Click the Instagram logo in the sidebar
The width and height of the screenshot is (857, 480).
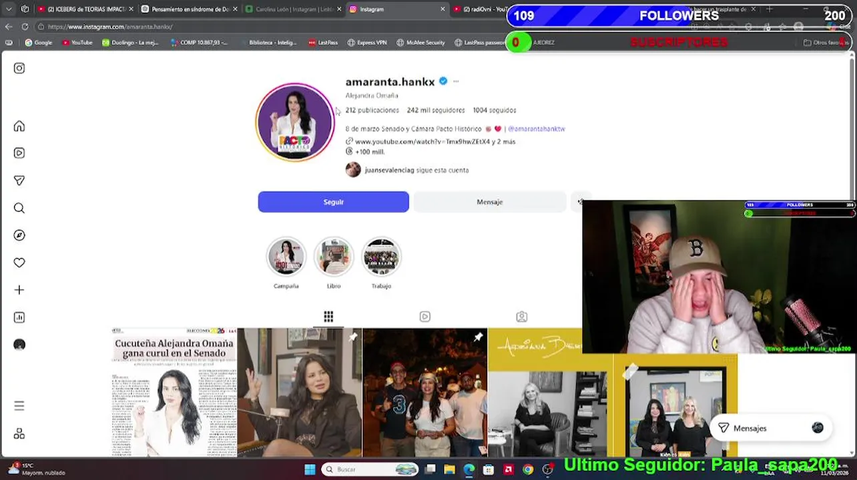(19, 68)
